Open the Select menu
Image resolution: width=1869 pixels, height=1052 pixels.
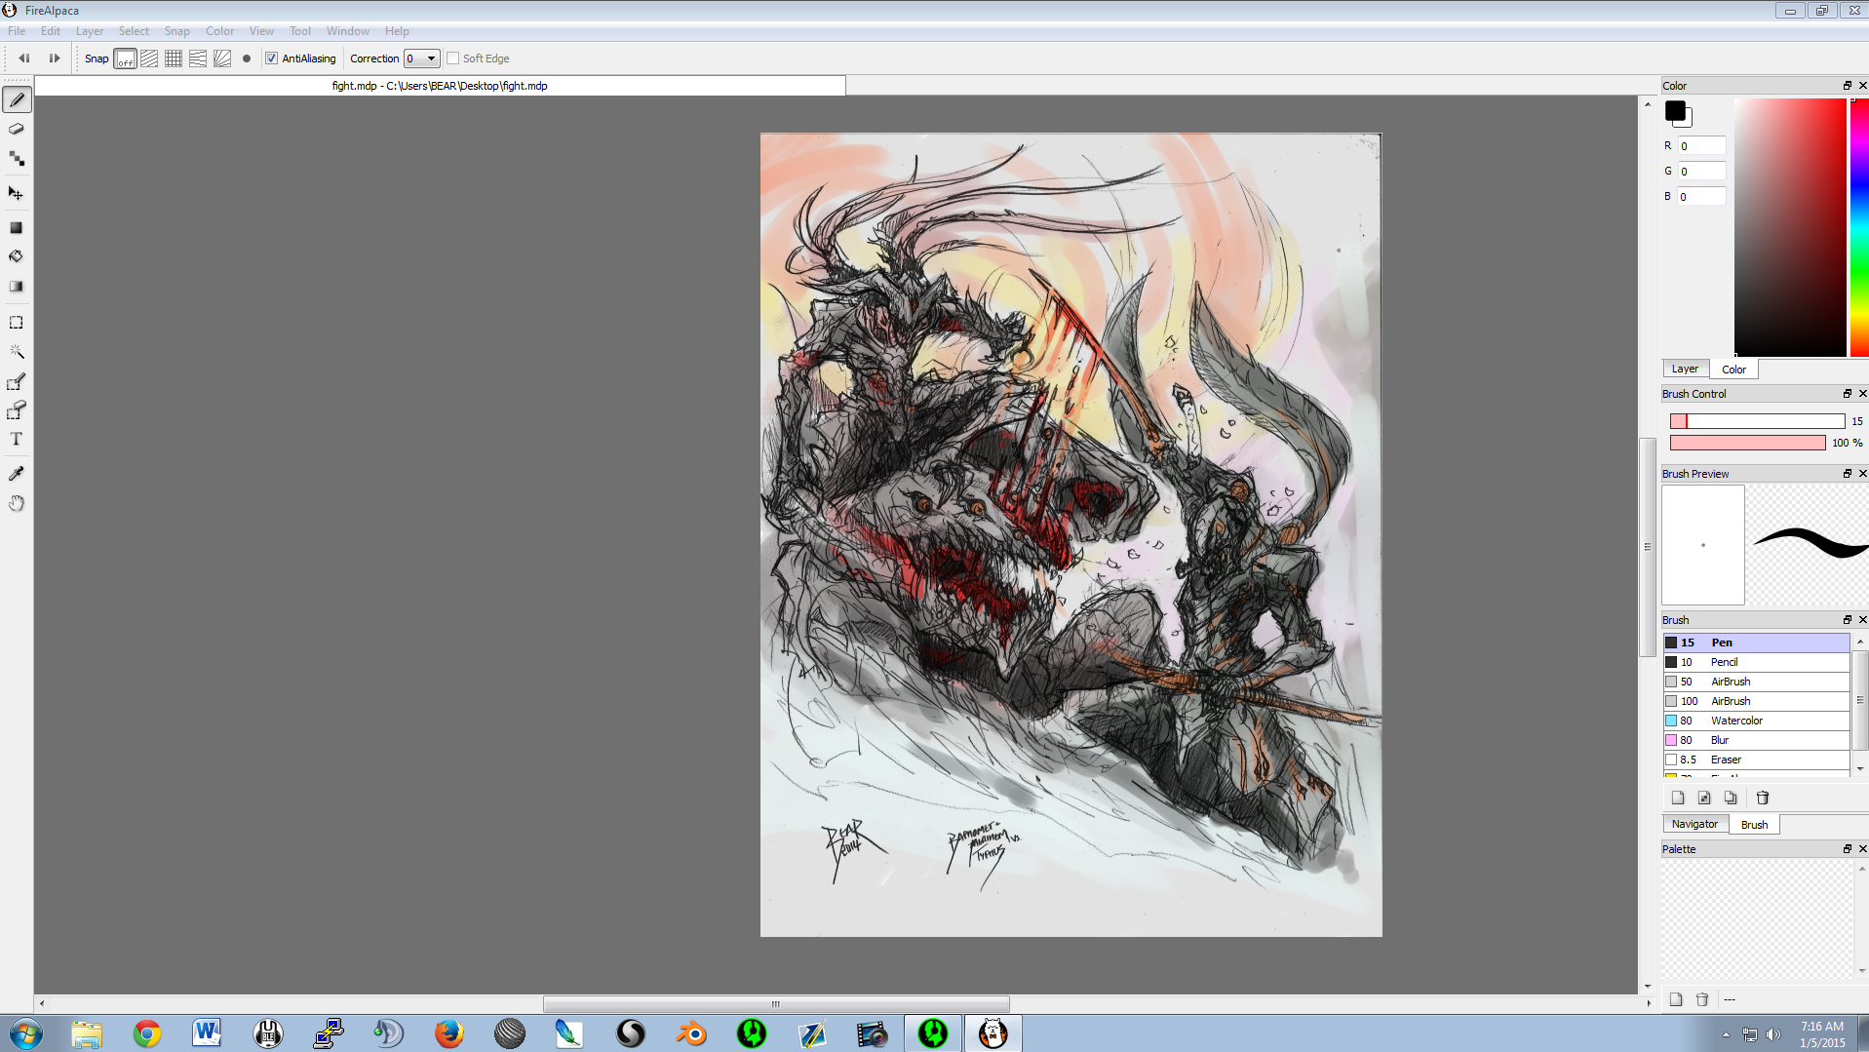[x=134, y=31]
